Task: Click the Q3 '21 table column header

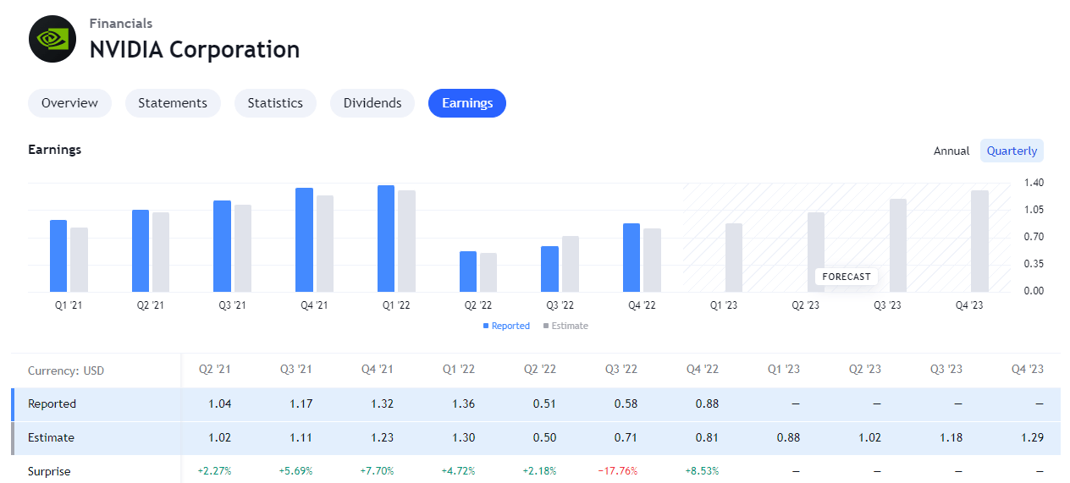Action: (x=296, y=370)
